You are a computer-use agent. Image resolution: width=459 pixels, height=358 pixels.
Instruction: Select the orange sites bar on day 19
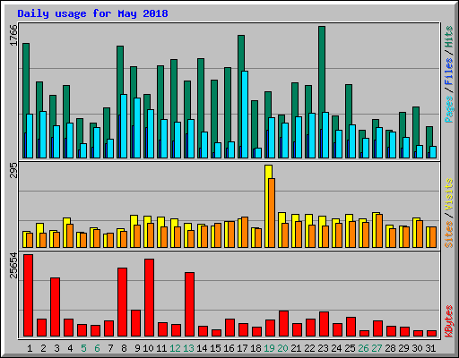[272, 213]
